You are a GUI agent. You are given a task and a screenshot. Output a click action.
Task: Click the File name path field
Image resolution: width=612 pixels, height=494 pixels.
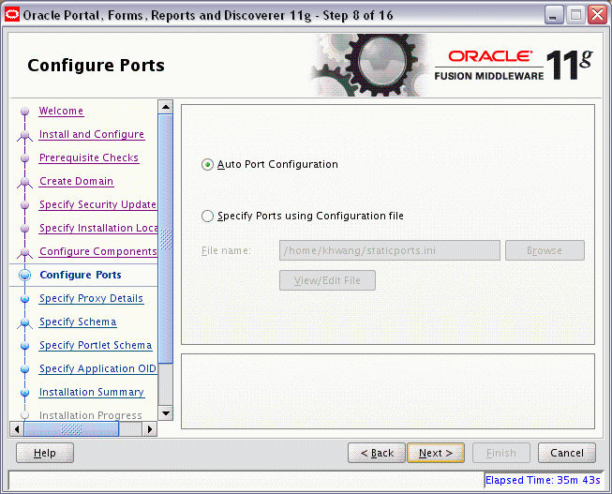[390, 250]
